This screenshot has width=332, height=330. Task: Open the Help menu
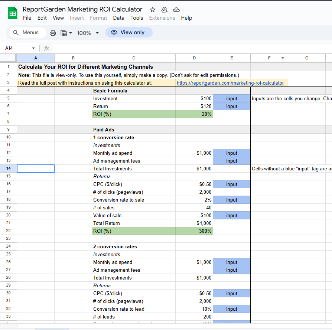186,18
